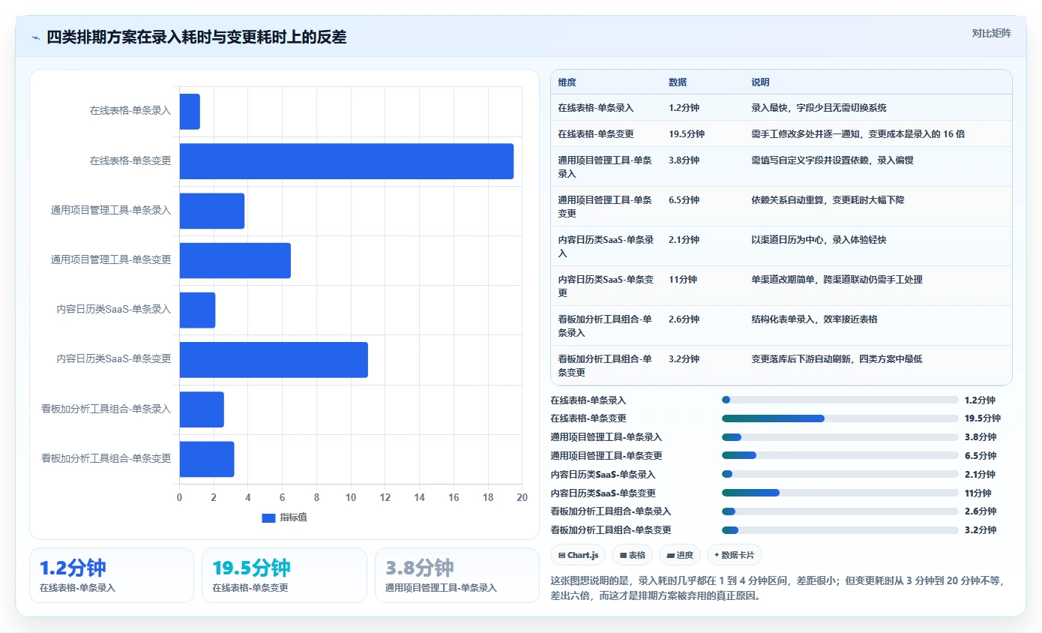Open the 1.2分钟 在线表格-单条录入 stat card
The height and width of the screenshot is (633, 1042).
click(x=112, y=575)
